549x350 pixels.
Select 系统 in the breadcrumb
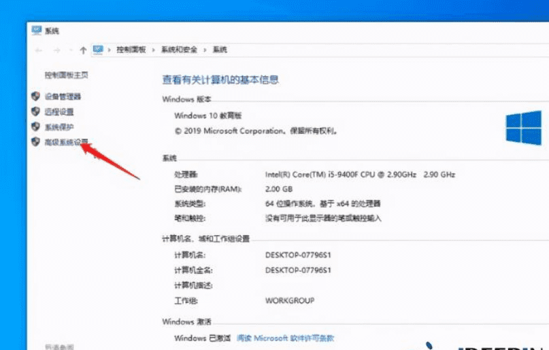click(220, 50)
